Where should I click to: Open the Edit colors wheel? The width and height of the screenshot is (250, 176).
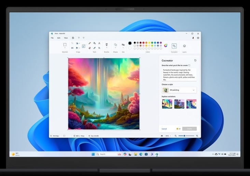[x=166, y=45]
